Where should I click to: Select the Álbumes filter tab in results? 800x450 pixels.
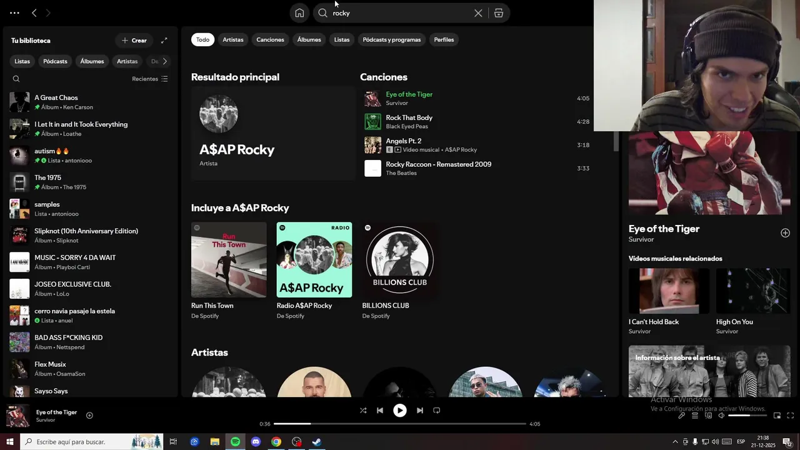(309, 39)
